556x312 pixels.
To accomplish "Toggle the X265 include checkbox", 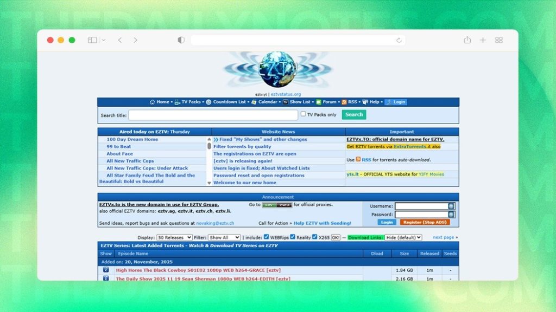I will tap(315, 237).
